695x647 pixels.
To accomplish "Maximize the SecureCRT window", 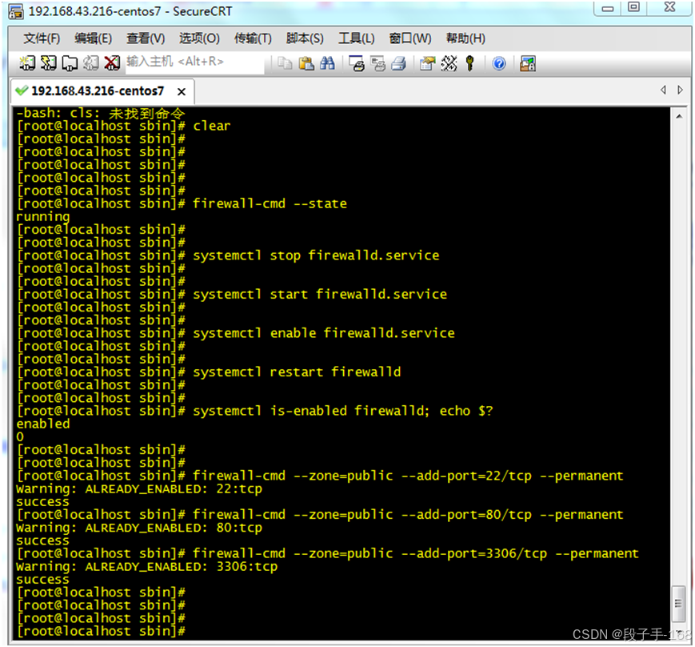I will [634, 8].
